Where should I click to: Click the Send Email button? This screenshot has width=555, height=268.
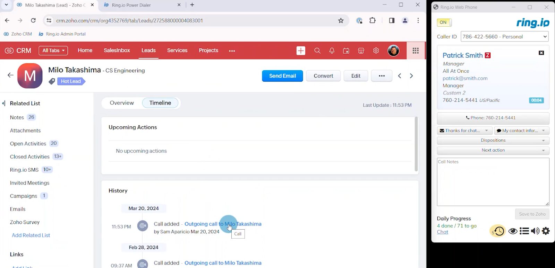(x=282, y=76)
